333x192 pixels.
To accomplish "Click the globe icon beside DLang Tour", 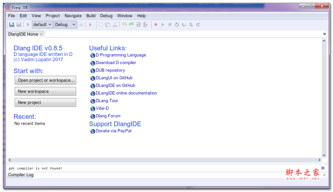I will [93, 101].
